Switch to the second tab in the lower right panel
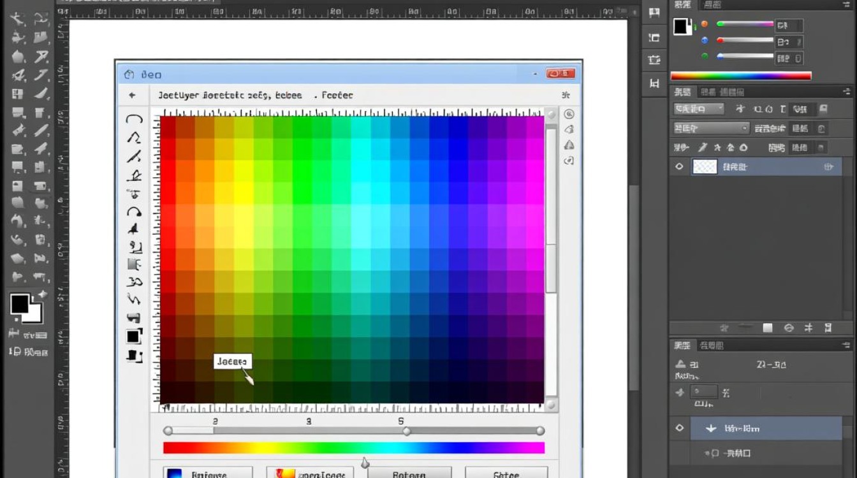This screenshot has width=857, height=478. pyautogui.click(x=711, y=345)
